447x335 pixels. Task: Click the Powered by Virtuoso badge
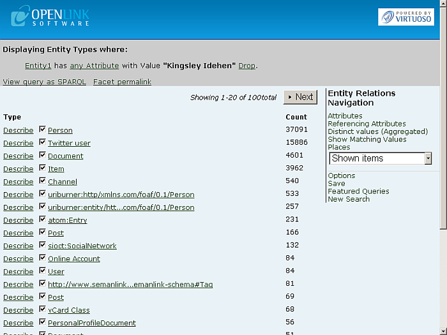[x=406, y=17]
